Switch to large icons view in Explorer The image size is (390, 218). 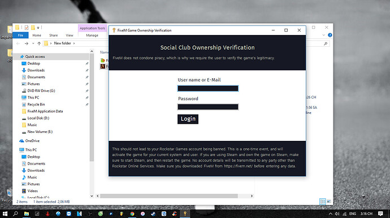329,202
